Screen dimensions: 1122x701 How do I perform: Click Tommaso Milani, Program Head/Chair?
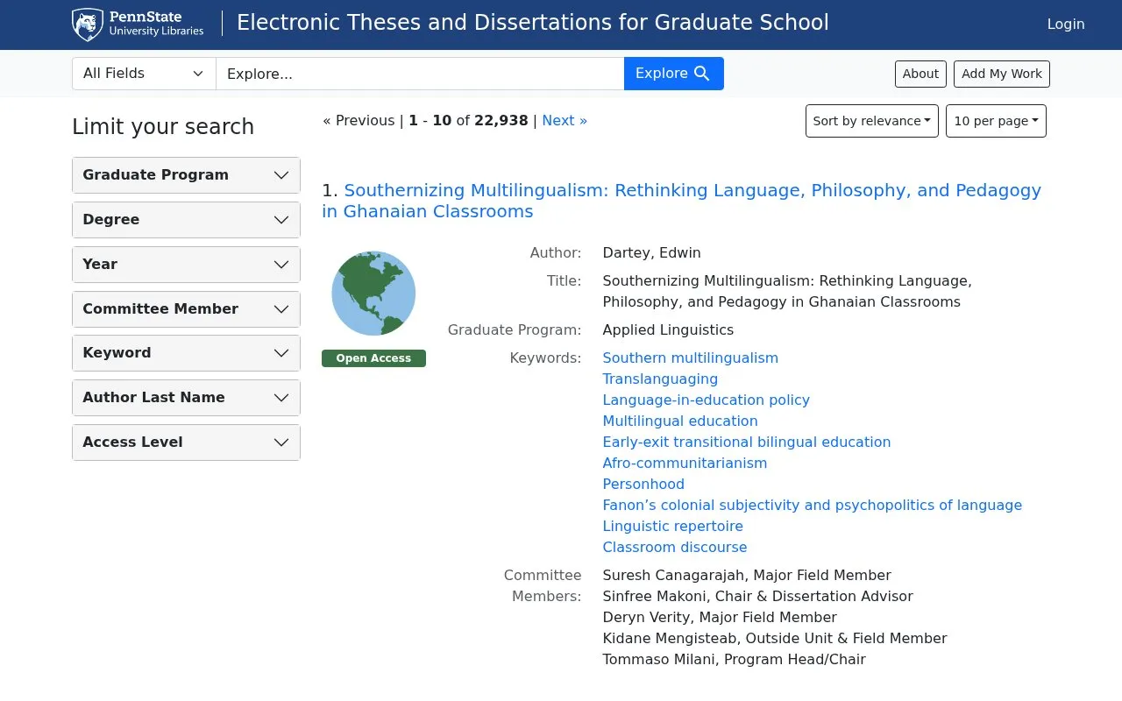[x=734, y=659]
